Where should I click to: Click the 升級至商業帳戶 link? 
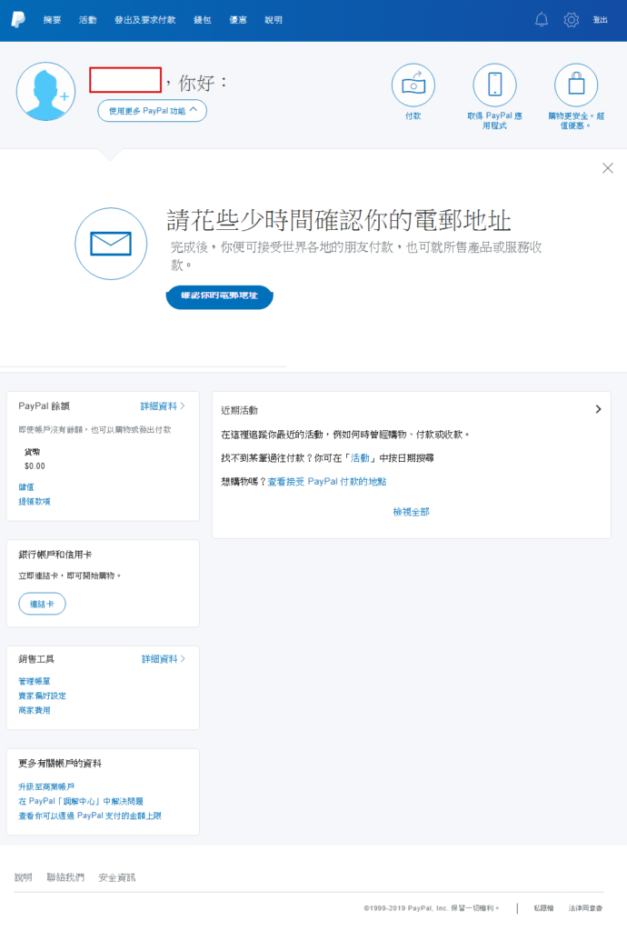point(46,786)
